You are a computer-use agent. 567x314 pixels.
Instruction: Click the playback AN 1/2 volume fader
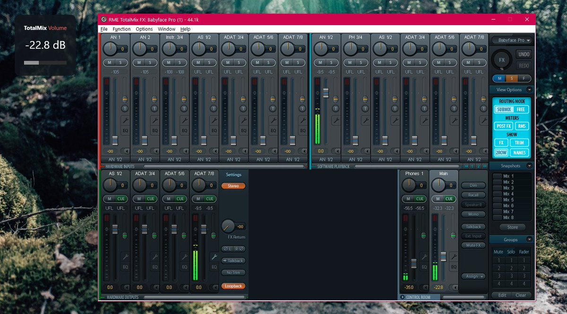pyautogui.click(x=326, y=93)
